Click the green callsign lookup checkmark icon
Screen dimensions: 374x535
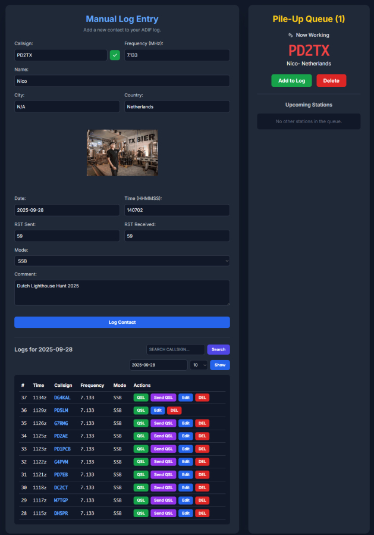pos(115,55)
